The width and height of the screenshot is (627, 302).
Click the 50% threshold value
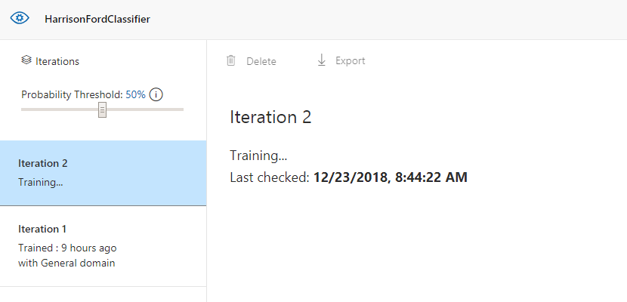135,95
